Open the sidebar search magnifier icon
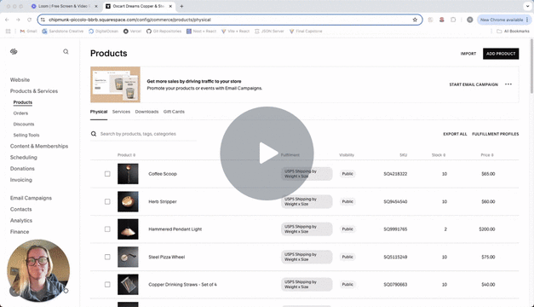The width and height of the screenshot is (534, 307). 66,51
